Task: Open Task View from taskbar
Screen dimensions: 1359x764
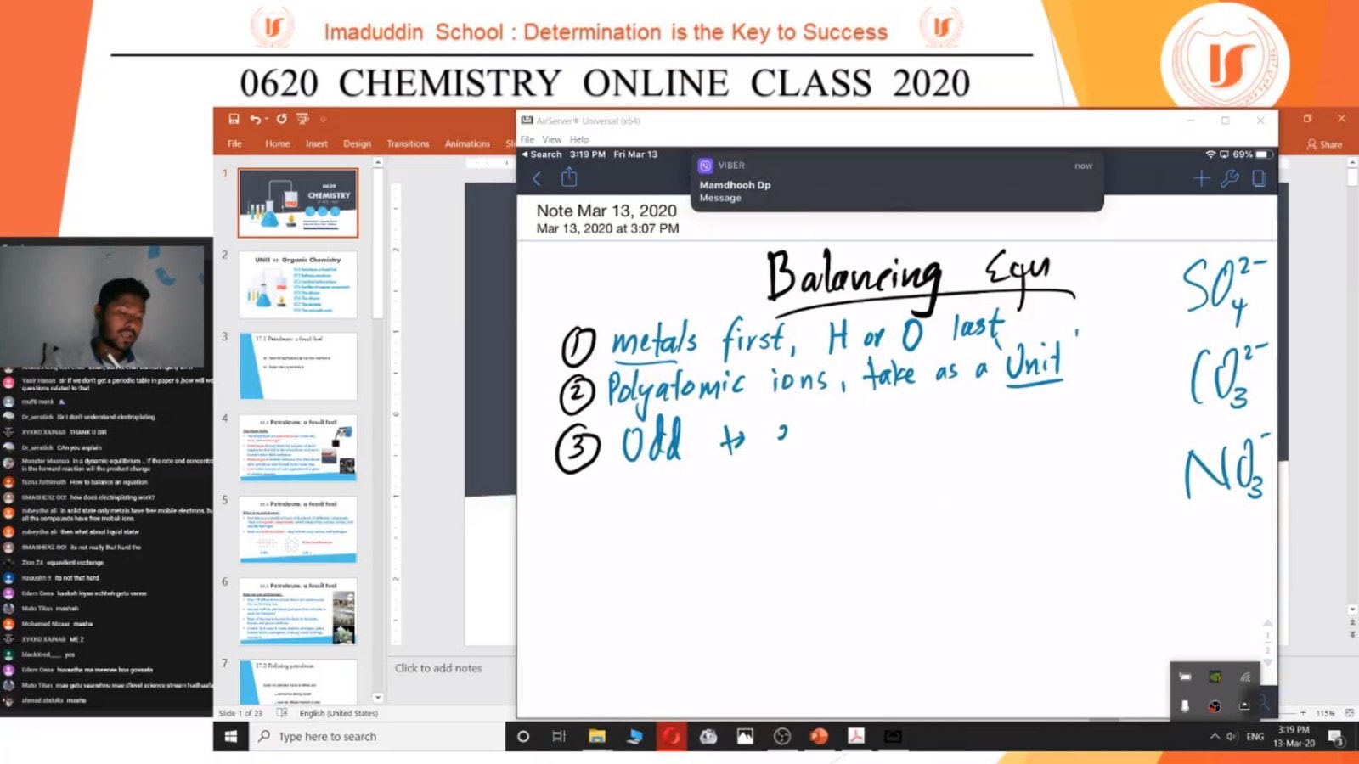Action: click(559, 736)
